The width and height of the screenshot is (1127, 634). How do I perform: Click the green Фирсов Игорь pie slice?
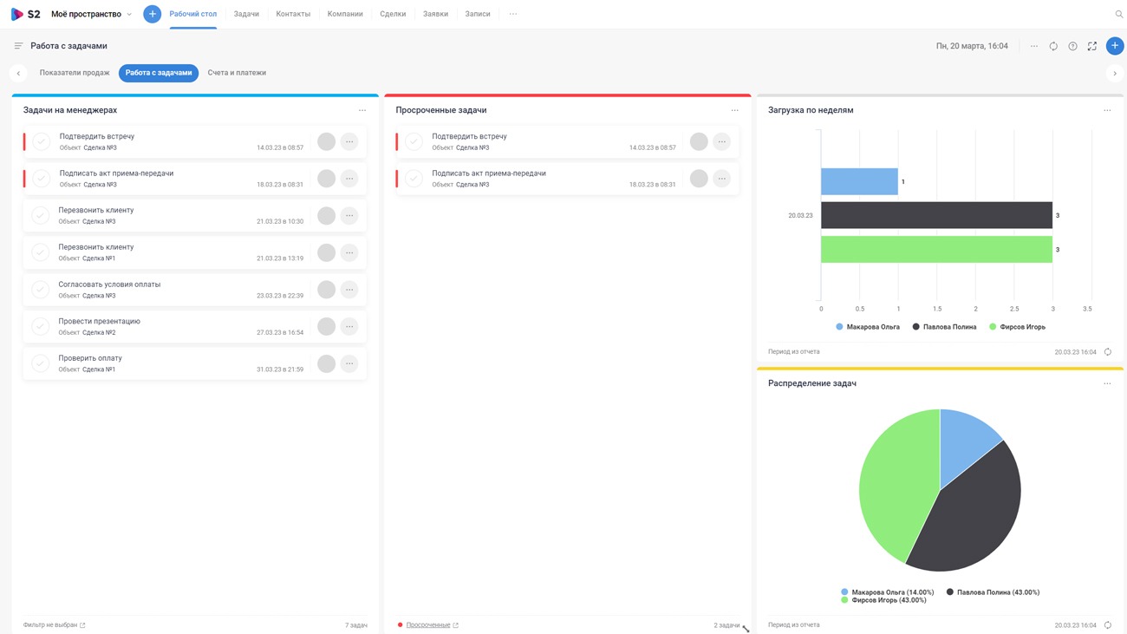893,486
